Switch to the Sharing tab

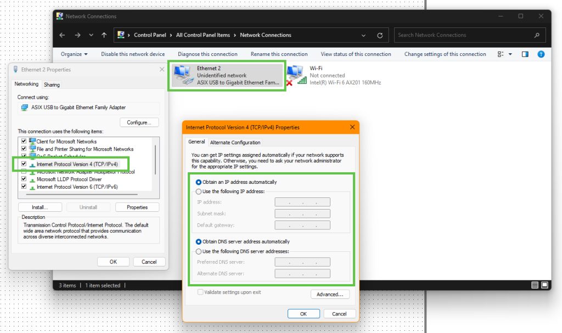52,85
